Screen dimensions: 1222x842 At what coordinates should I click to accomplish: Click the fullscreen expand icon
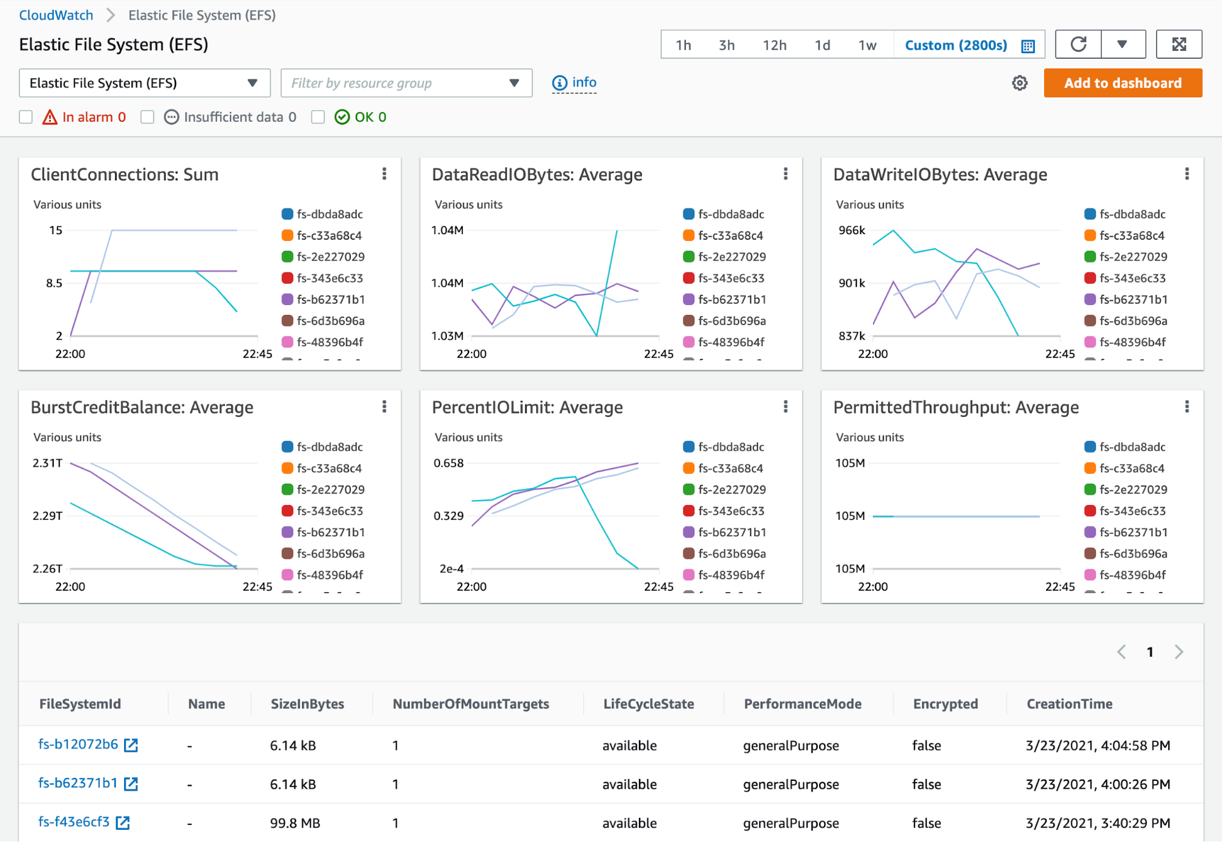coord(1179,44)
